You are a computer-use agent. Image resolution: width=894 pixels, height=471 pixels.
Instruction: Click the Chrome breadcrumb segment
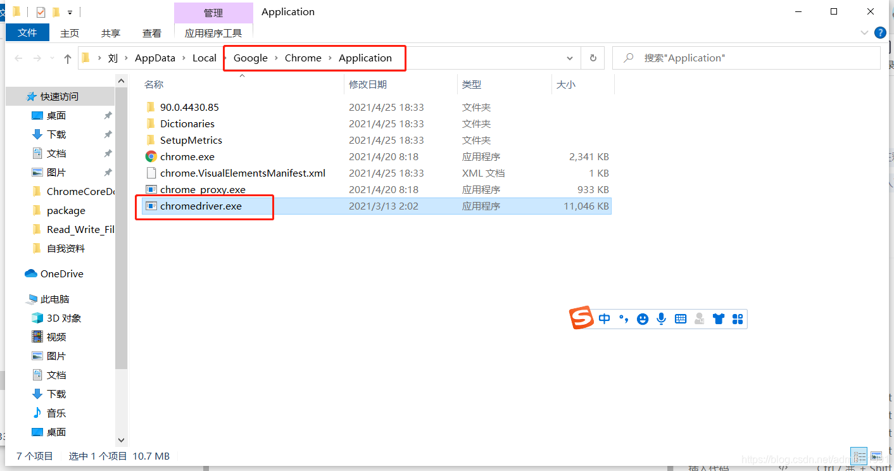(x=303, y=58)
